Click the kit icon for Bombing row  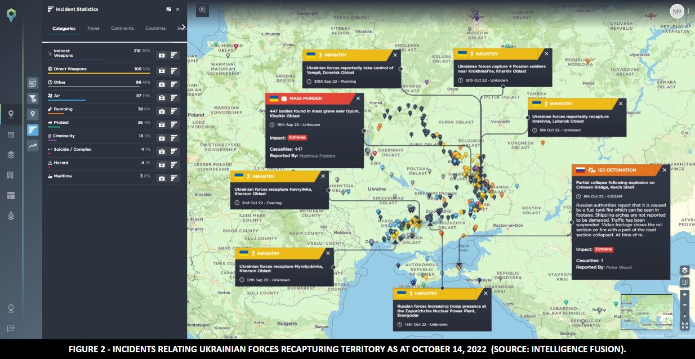coord(162,111)
